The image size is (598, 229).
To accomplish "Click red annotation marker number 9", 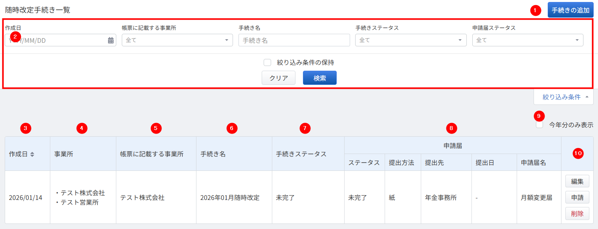I will click(539, 116).
